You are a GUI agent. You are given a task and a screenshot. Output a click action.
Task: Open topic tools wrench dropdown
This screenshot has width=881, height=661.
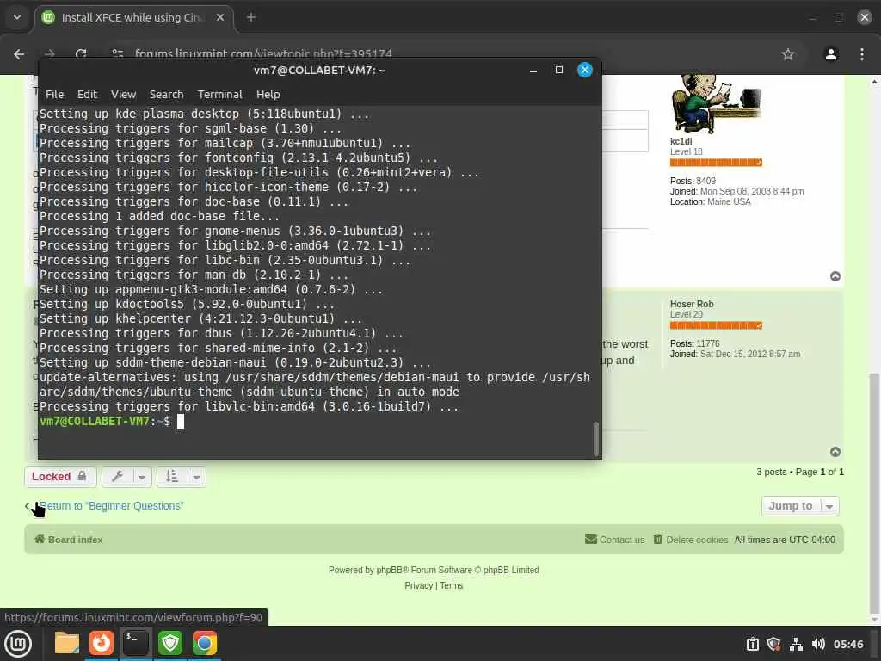127,477
